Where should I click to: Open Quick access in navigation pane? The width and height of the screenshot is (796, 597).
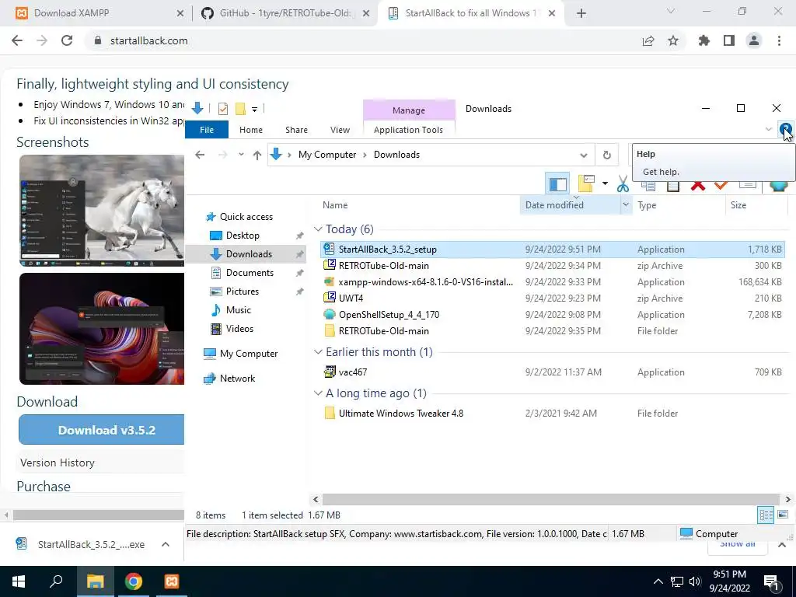click(x=246, y=217)
